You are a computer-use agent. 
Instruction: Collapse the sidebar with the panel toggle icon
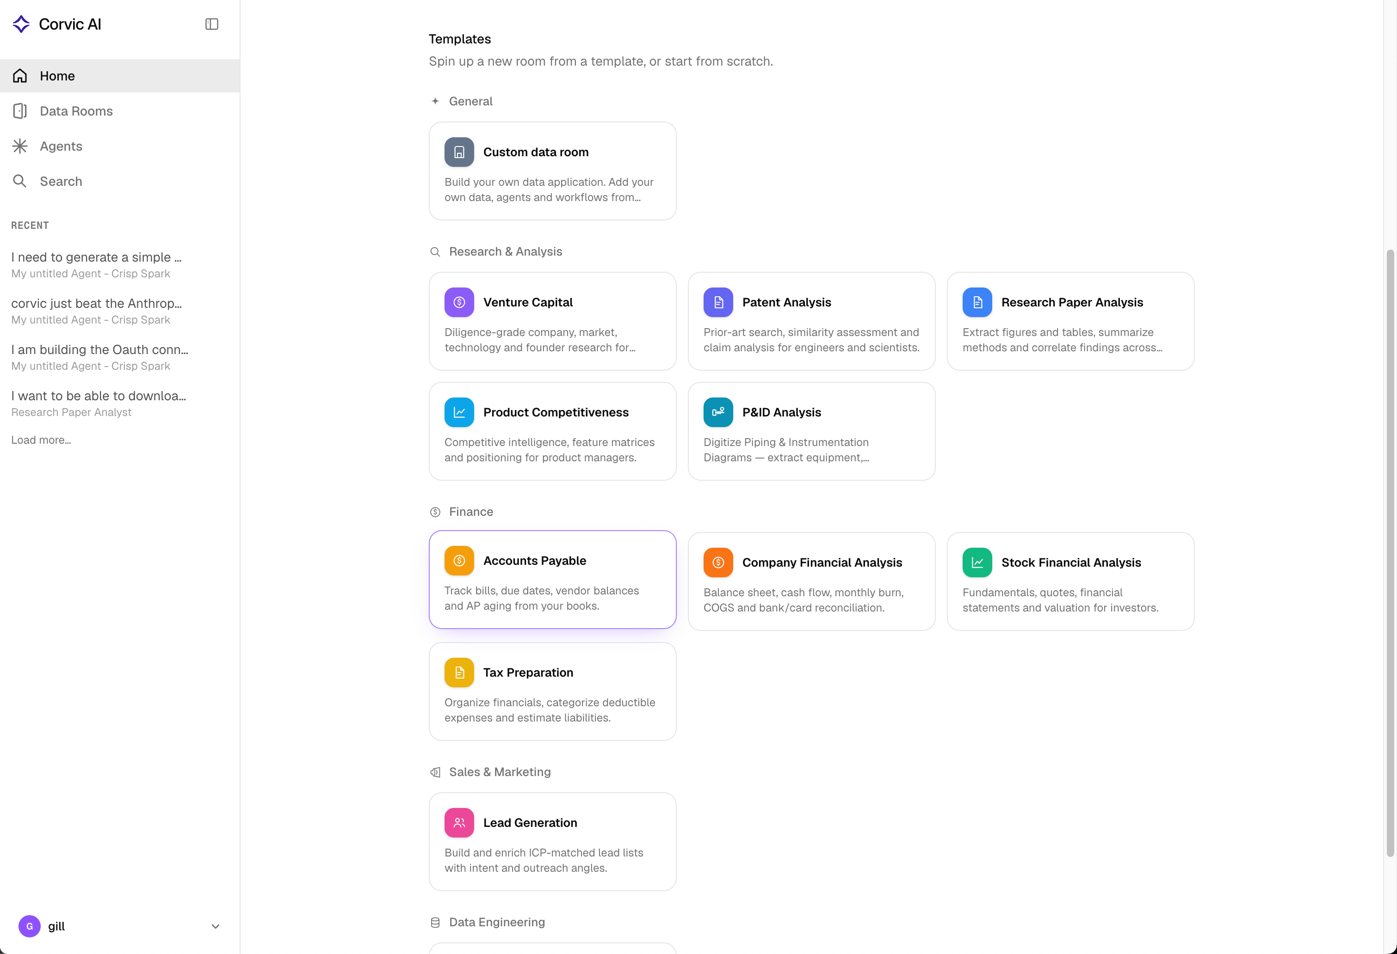(211, 24)
